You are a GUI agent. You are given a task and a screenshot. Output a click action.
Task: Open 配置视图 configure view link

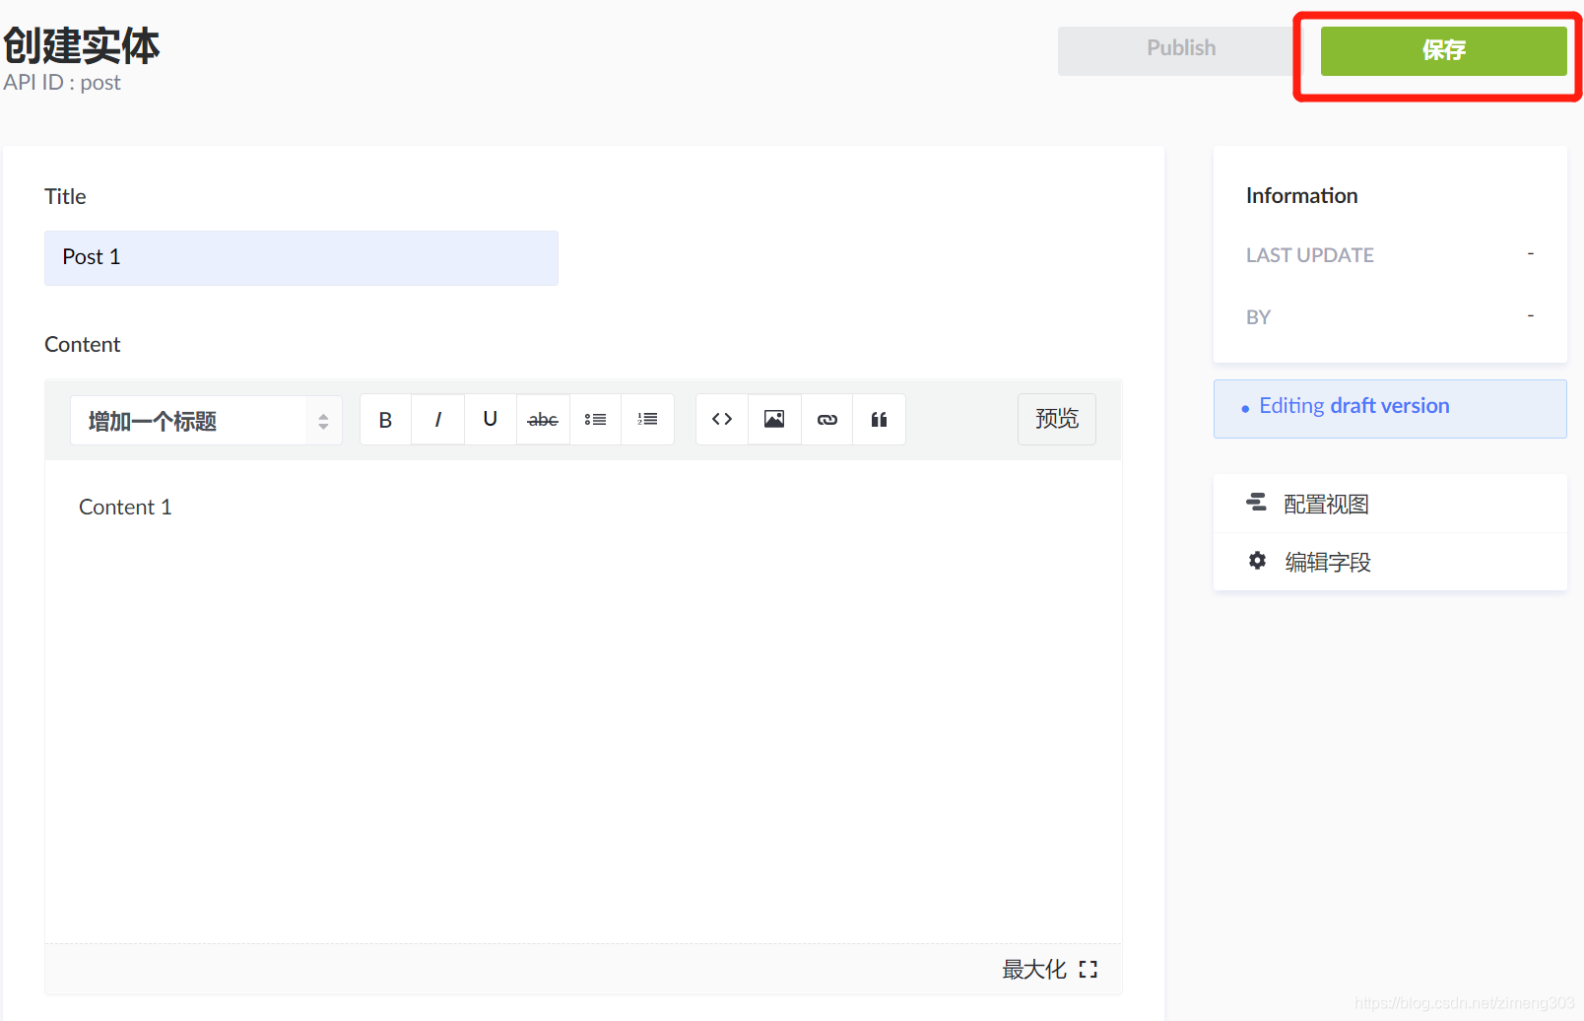(x=1390, y=504)
